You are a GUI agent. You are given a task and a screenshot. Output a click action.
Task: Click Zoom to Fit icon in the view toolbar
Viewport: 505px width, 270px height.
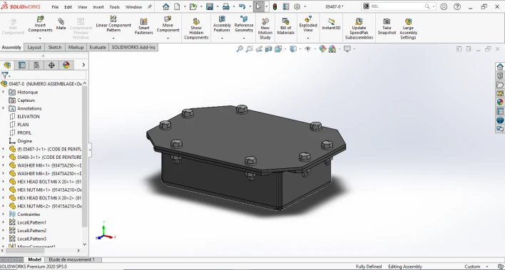click(240, 49)
